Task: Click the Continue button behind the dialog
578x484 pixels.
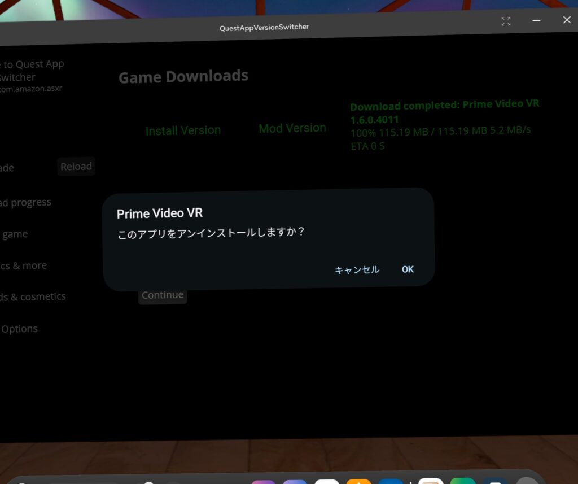Action: click(x=163, y=295)
